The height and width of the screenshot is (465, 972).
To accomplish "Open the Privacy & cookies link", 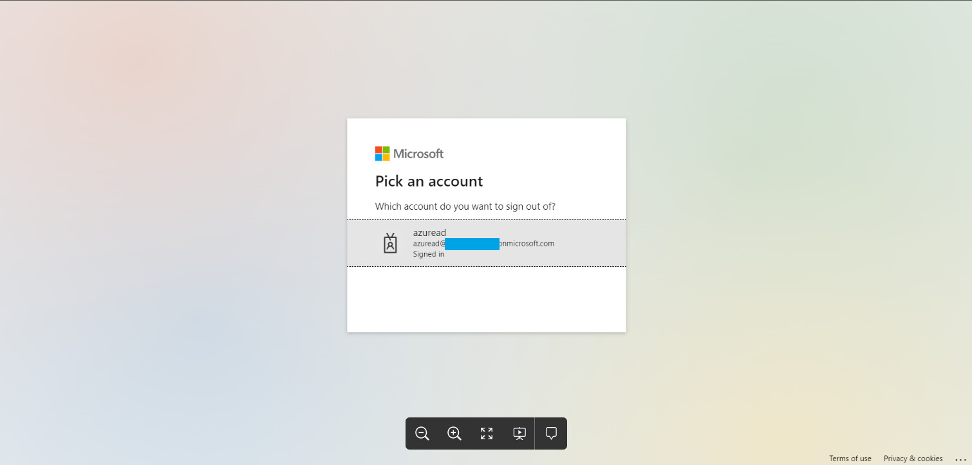I will coord(913,458).
